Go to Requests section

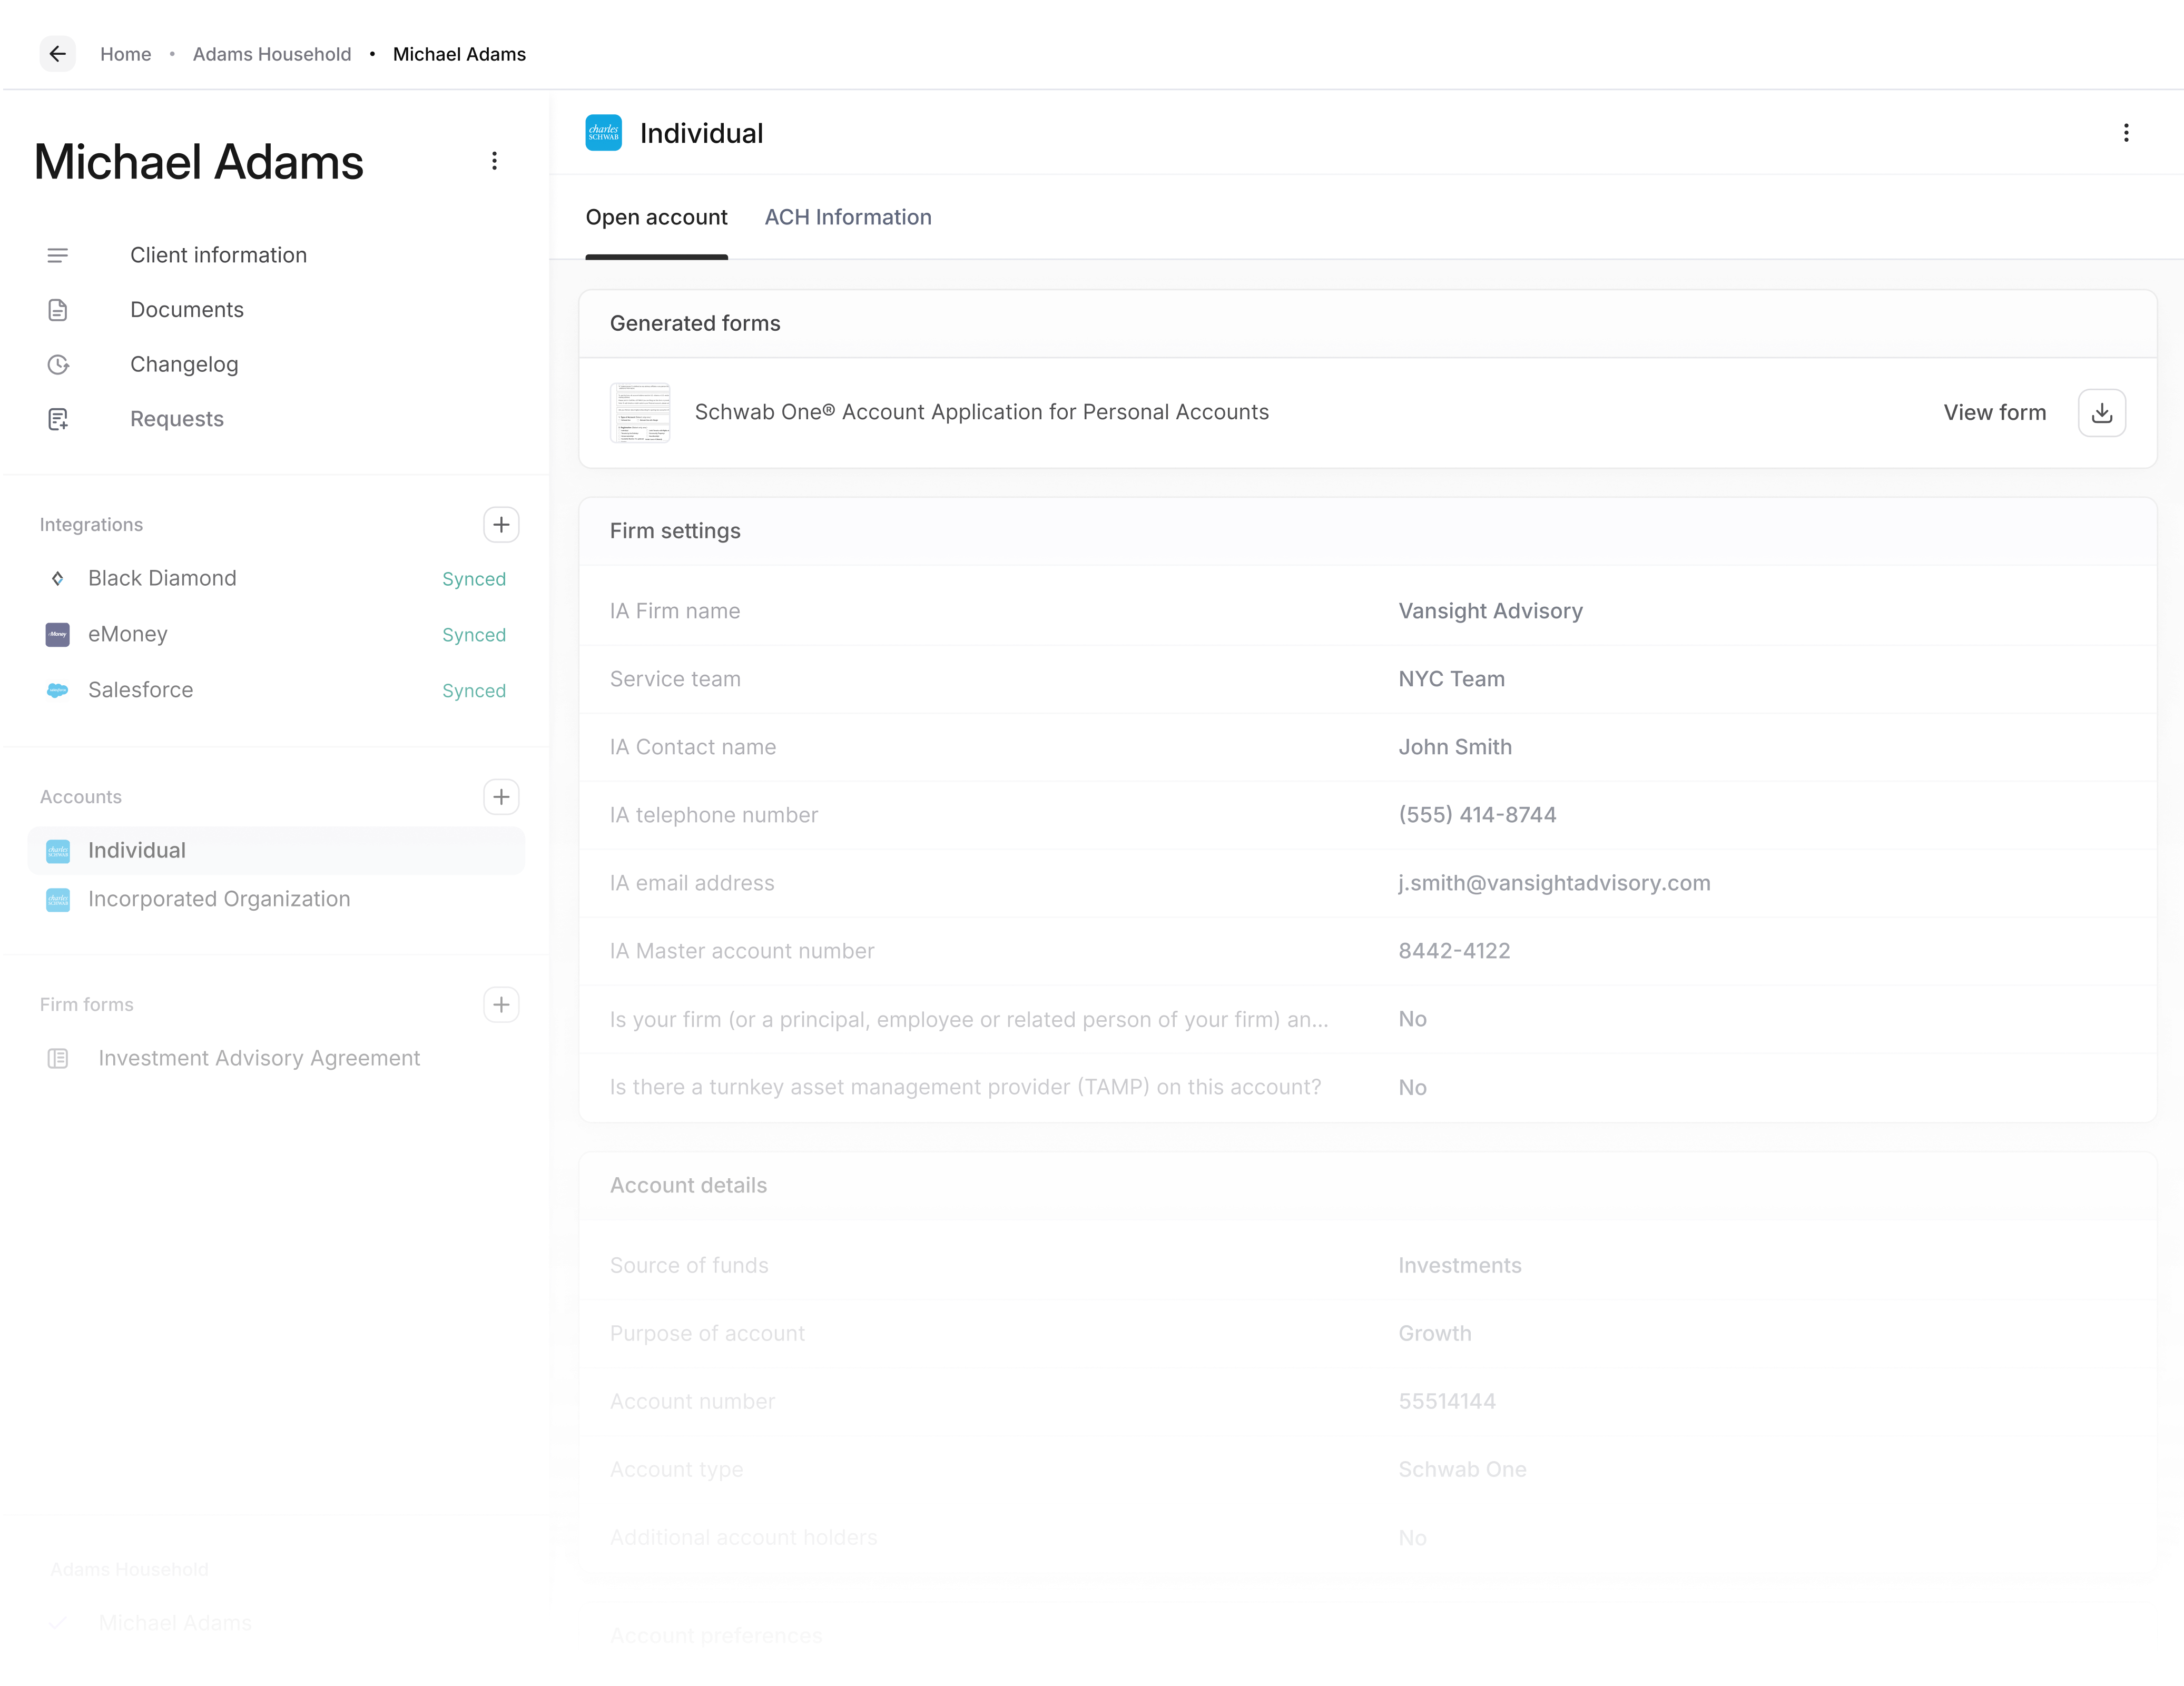pyautogui.click(x=176, y=419)
